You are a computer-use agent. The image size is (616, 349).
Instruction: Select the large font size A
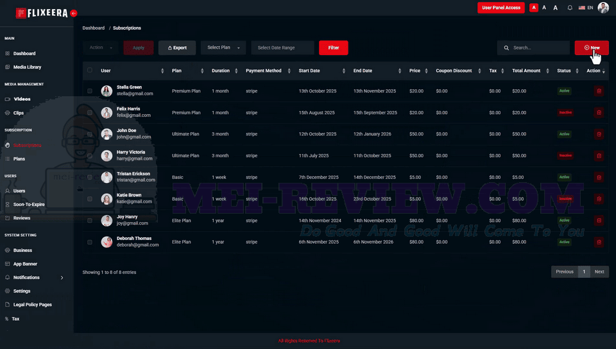tap(556, 8)
